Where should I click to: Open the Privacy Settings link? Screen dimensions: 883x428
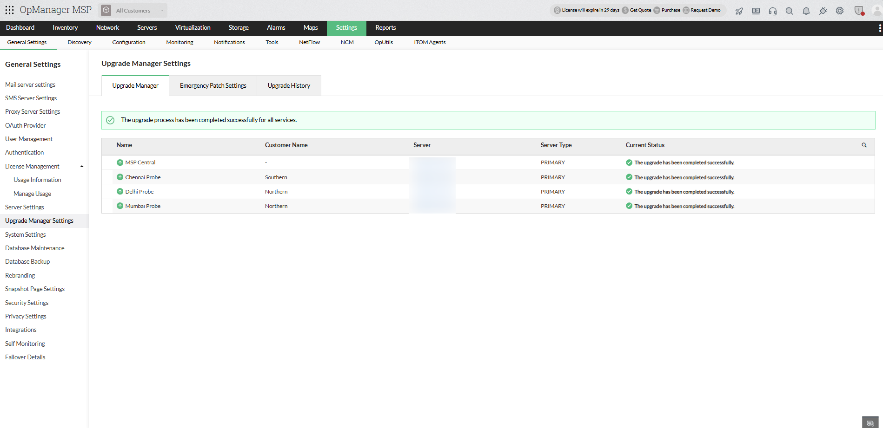coord(26,317)
